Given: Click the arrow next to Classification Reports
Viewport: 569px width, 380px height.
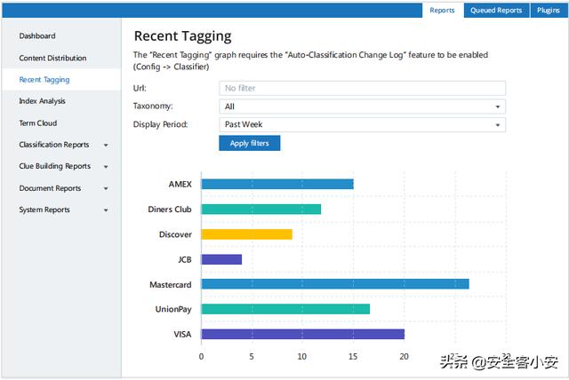Looking at the screenshot, I should pyautogui.click(x=106, y=146).
